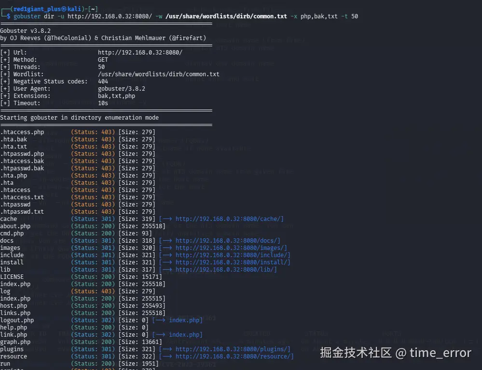Click the Threads value 50 in settings
This screenshot has width=482, height=370.
point(101,67)
